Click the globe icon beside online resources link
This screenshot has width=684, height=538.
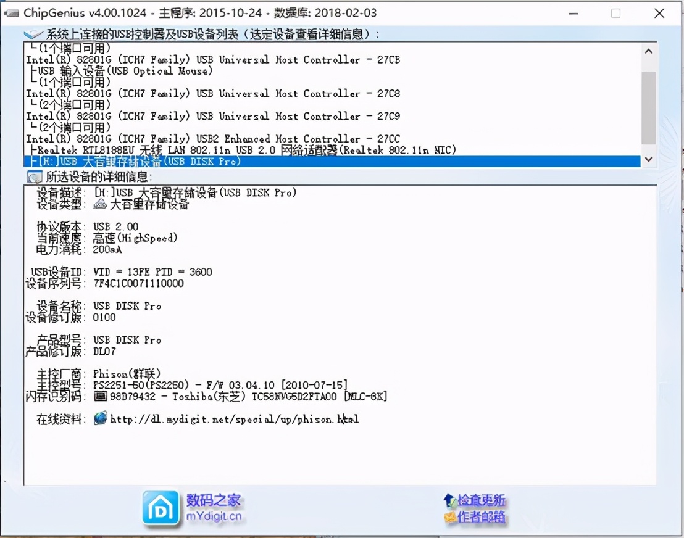click(101, 418)
